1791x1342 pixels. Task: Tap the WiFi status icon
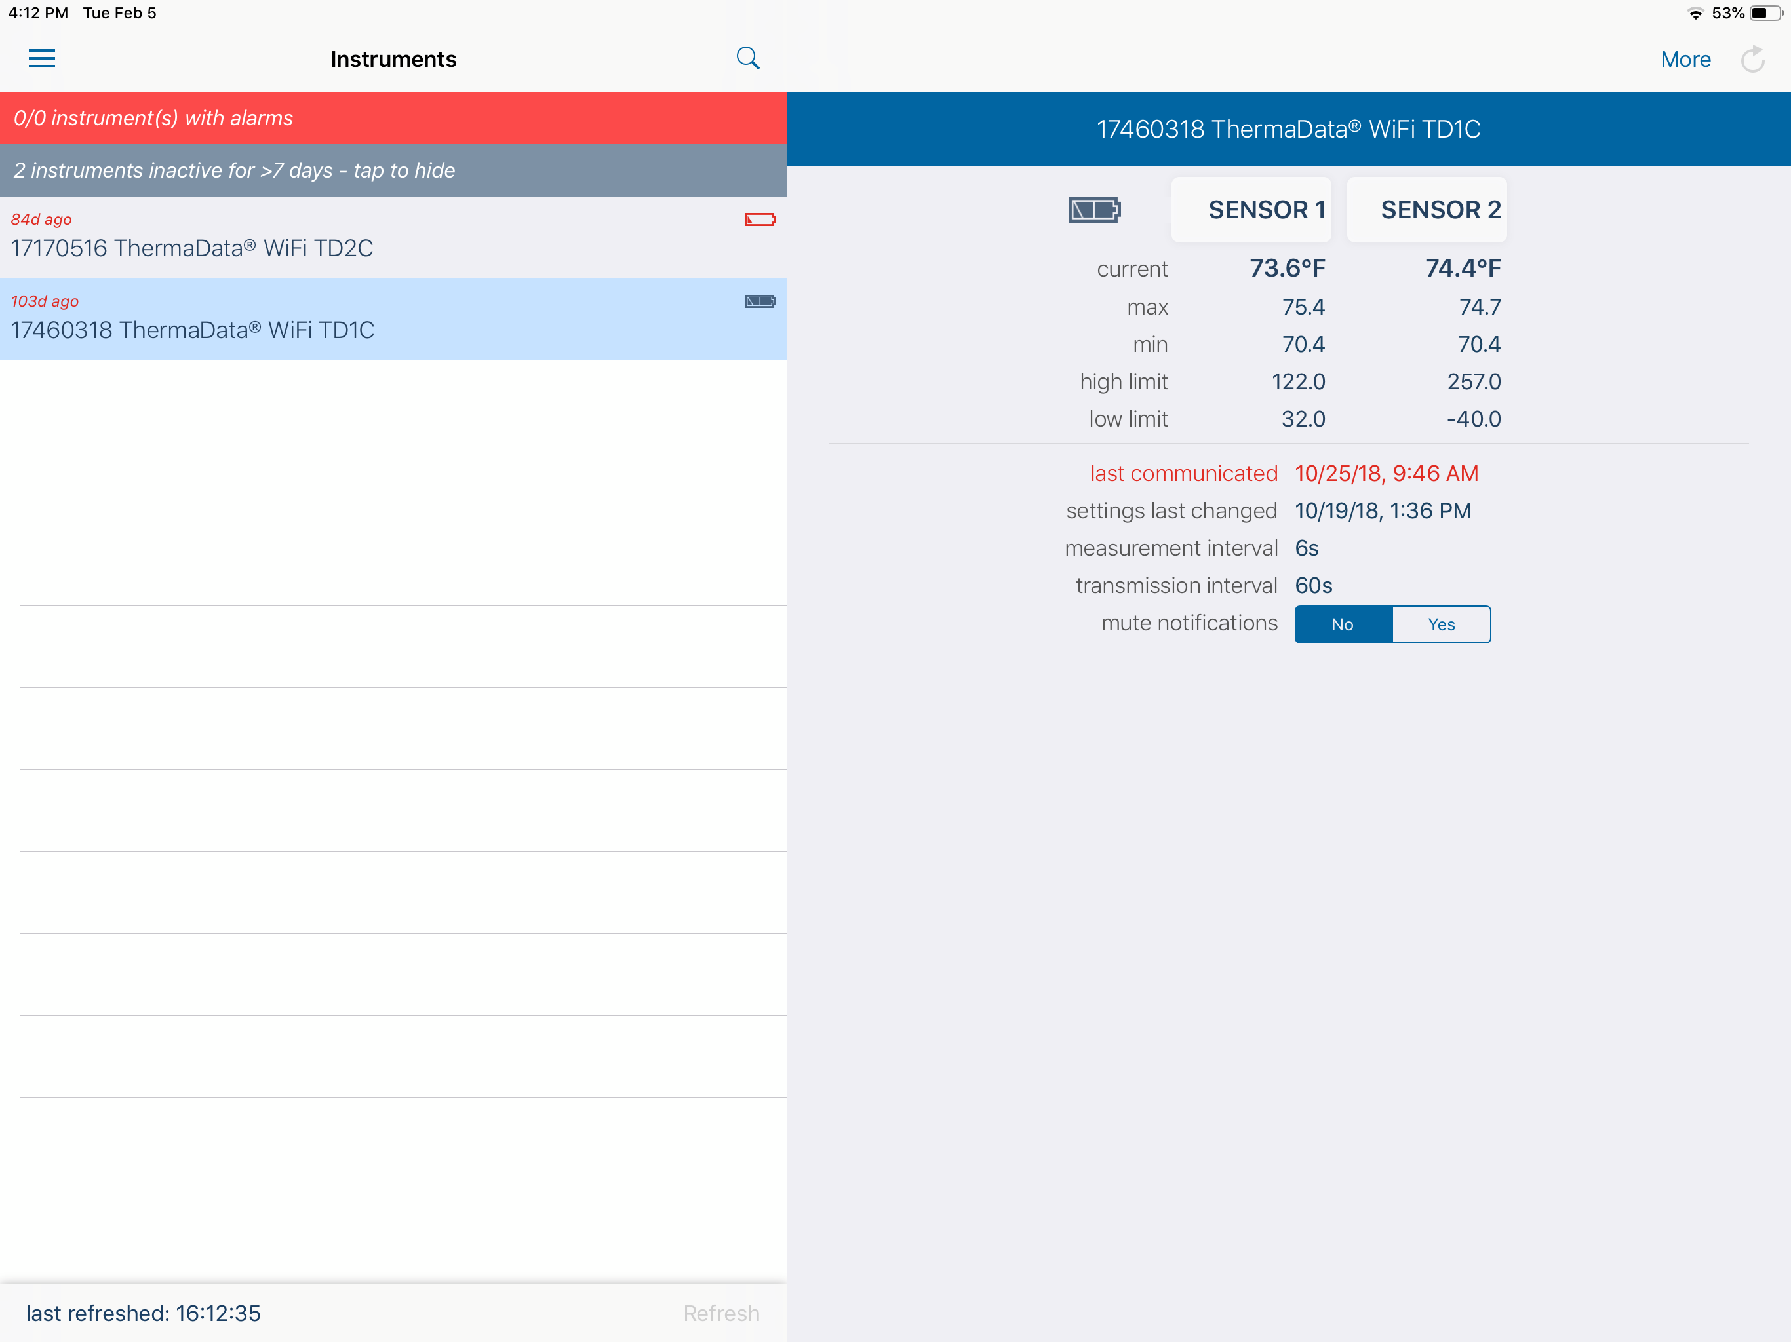[1695, 13]
